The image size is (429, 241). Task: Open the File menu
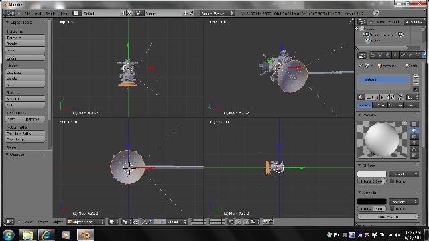27,13
